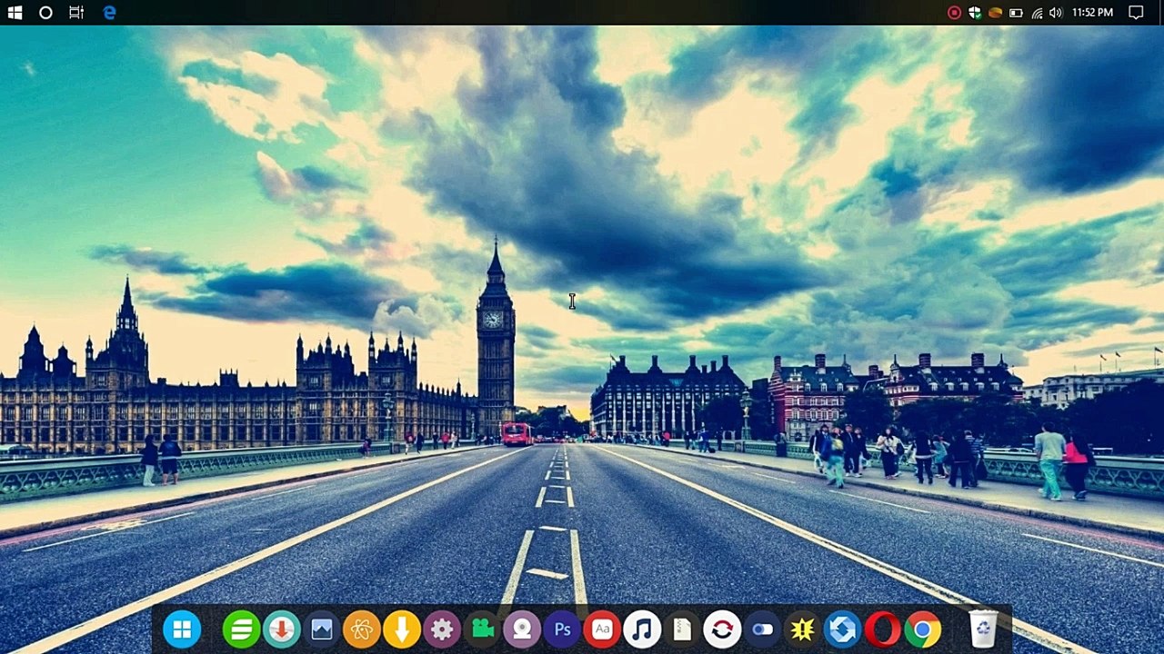Open the purple settings gear dock icon
The width and height of the screenshot is (1164, 654).
point(441,629)
